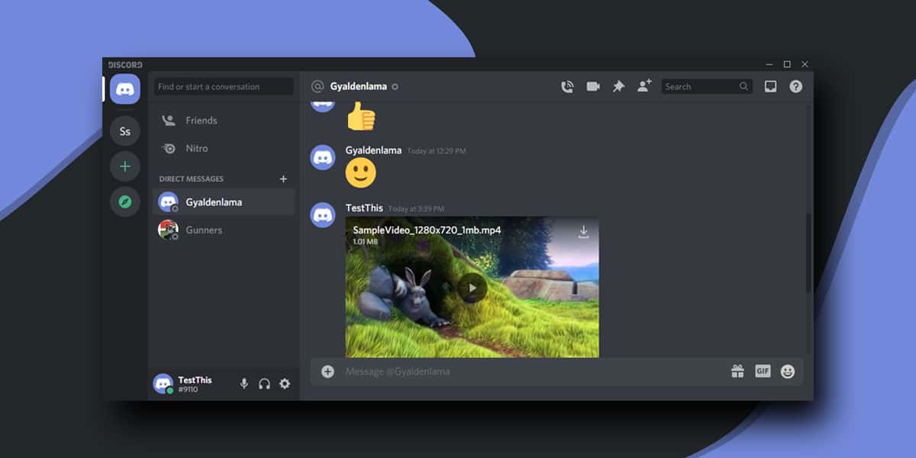This screenshot has height=458, width=916.
Task: Click the TestThis user panel avatar
Action: pyautogui.click(x=163, y=384)
